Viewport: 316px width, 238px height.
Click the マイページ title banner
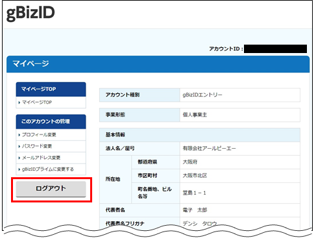click(x=158, y=64)
